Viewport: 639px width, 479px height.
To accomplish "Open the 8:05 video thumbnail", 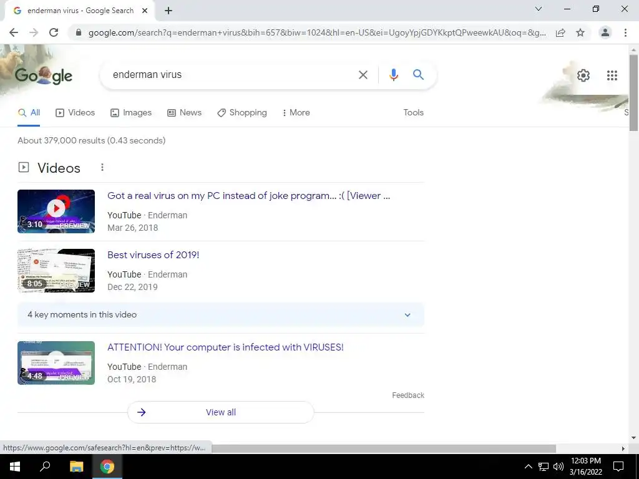I will [56, 271].
